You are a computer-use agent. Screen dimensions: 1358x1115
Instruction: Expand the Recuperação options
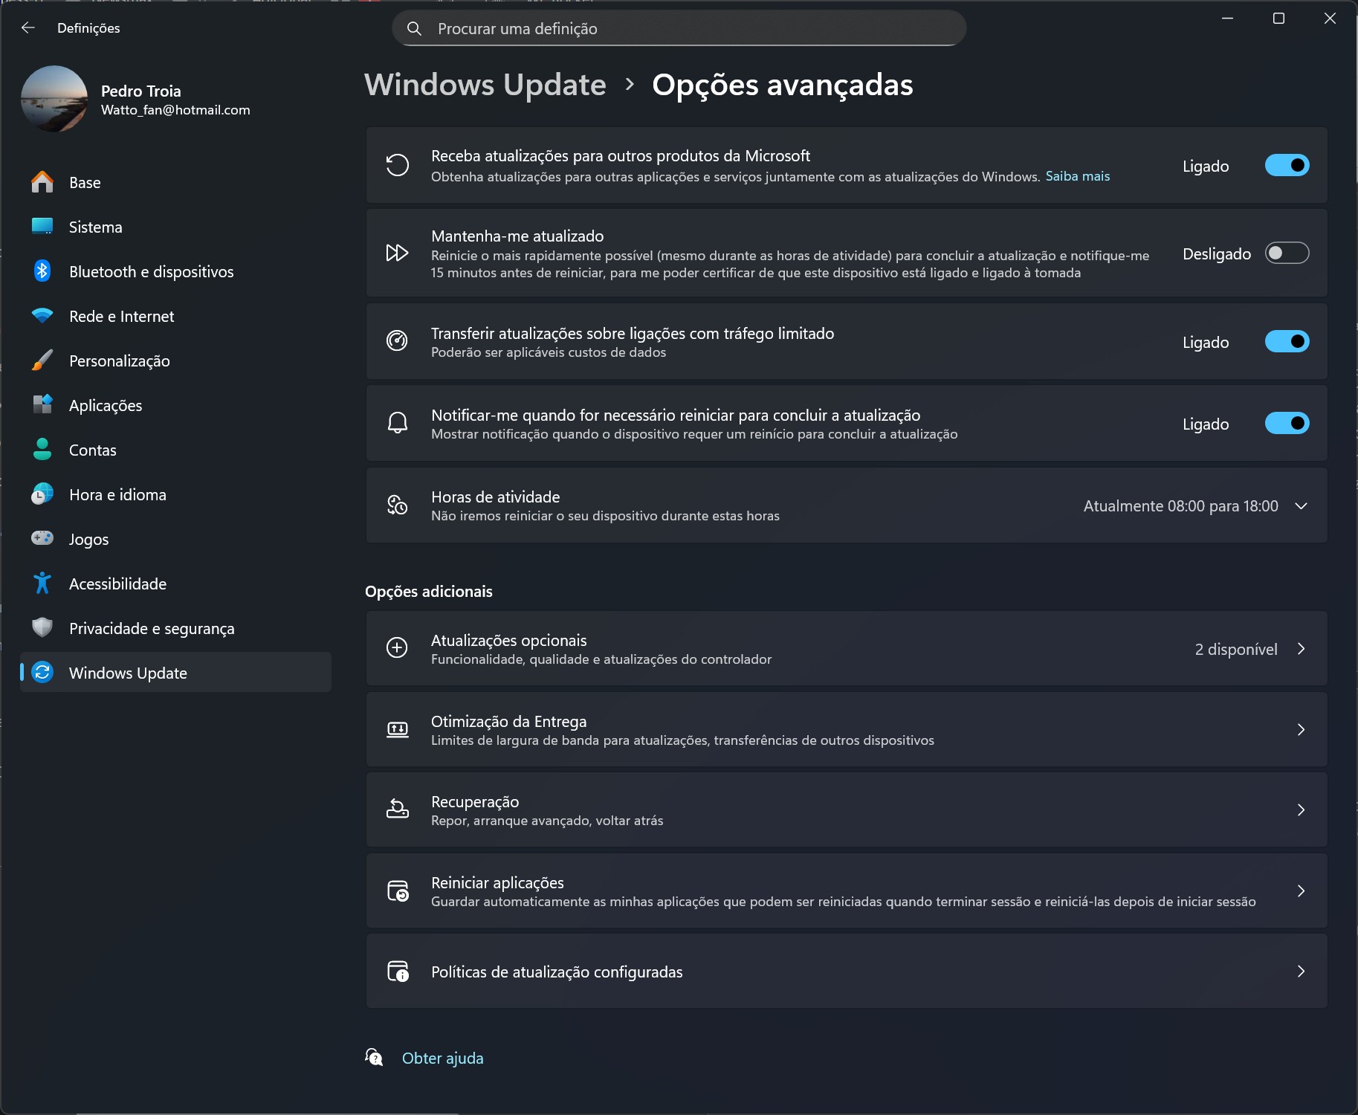pos(1300,809)
